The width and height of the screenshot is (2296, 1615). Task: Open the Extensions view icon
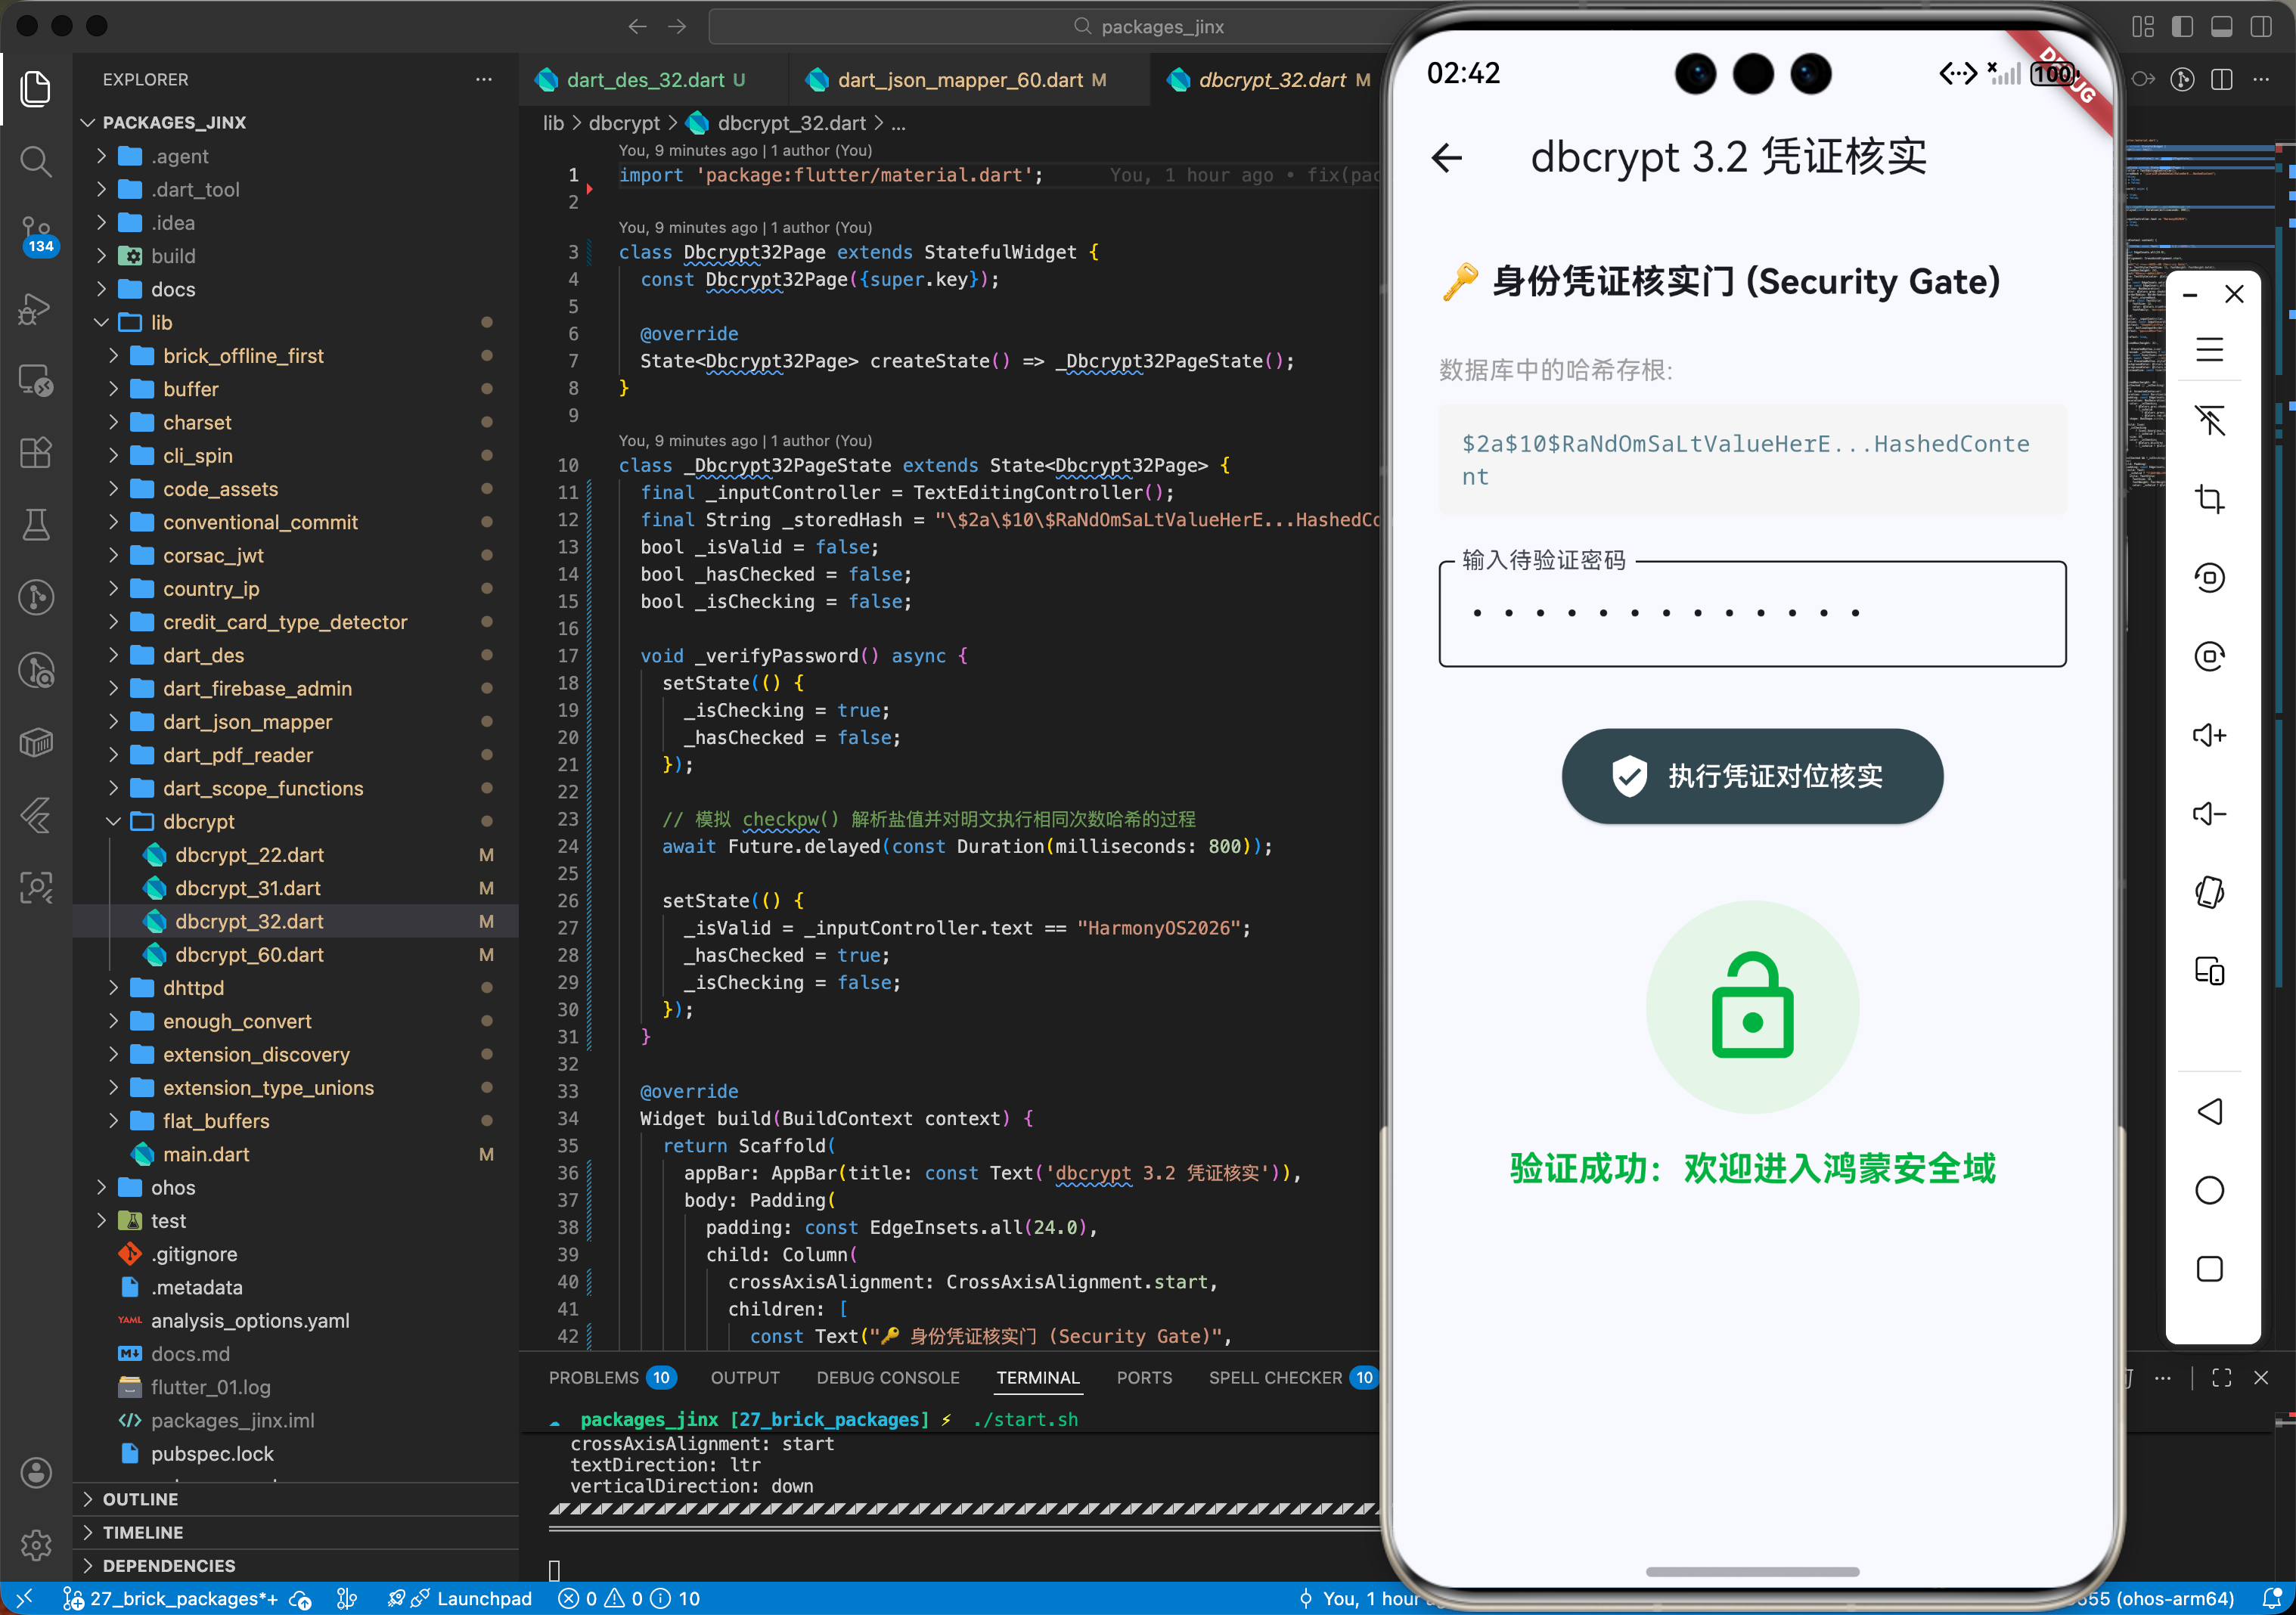point(36,452)
